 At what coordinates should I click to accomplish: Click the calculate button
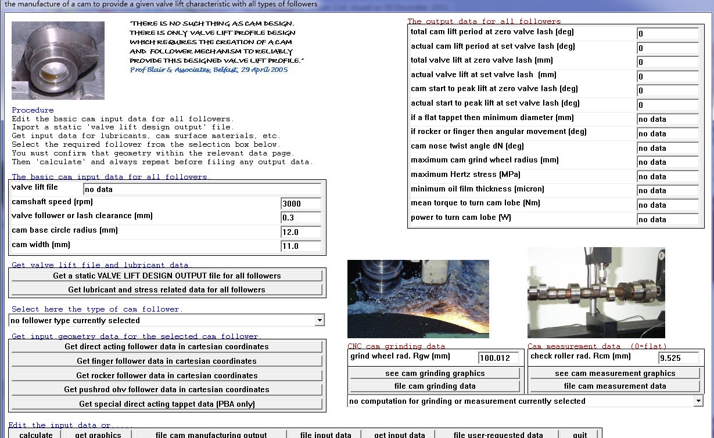pyautogui.click(x=36, y=435)
